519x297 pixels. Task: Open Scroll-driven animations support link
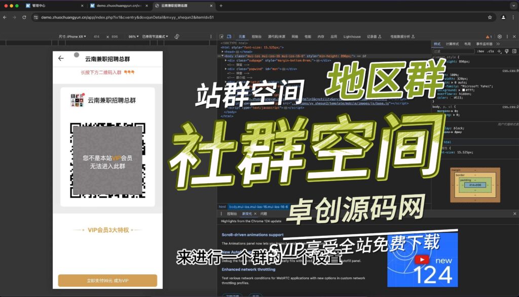coord(252,235)
